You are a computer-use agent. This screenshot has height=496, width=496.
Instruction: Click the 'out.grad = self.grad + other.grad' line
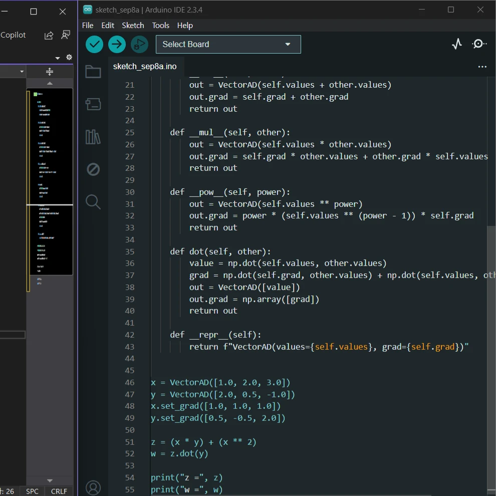[269, 97]
